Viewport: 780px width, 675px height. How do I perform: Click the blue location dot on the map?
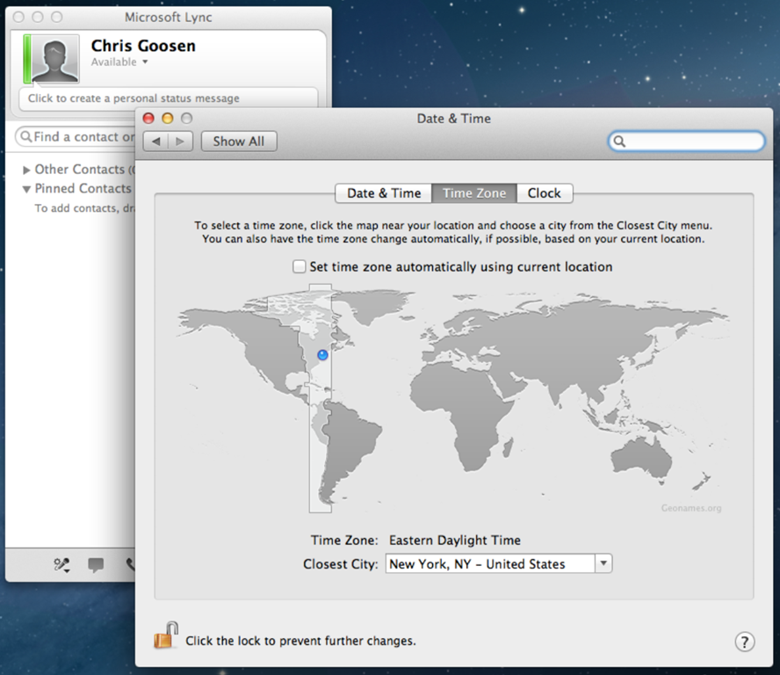pyautogui.click(x=323, y=355)
